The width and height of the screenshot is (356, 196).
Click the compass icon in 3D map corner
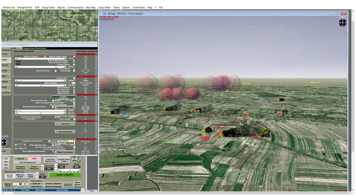coord(343,22)
